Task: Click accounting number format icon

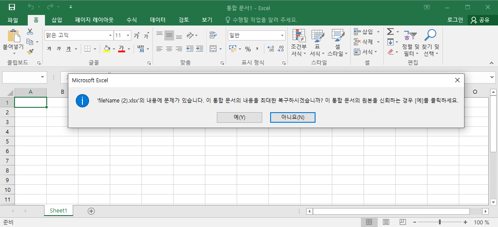Action: (x=233, y=49)
